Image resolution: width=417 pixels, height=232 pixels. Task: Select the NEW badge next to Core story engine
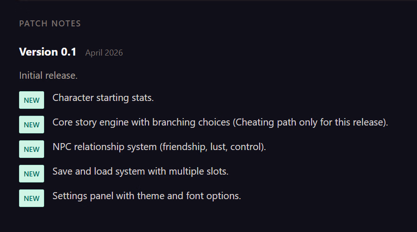coord(32,125)
